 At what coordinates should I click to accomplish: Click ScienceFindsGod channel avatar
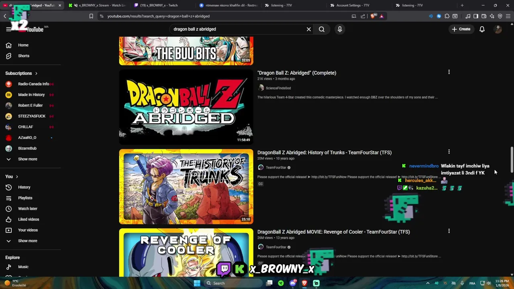pyautogui.click(x=261, y=88)
